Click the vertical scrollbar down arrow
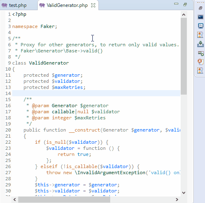205x203 pixels. coord(184,192)
